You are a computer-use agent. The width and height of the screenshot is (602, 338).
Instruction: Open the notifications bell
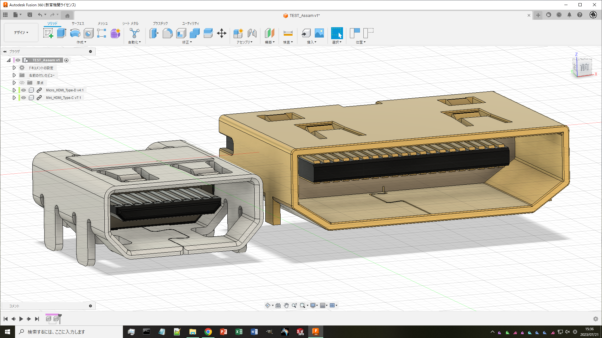569,15
